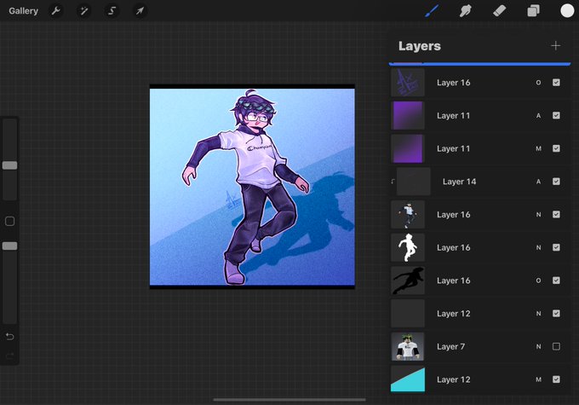Hide Layer 16 with the white silhouette
Viewport: 579px width, 405px height.
point(556,247)
